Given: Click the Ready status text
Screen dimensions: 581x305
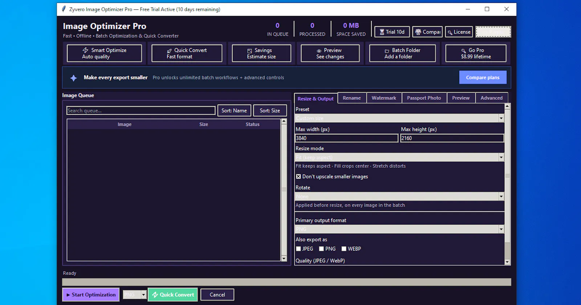Looking at the screenshot, I should [69, 273].
